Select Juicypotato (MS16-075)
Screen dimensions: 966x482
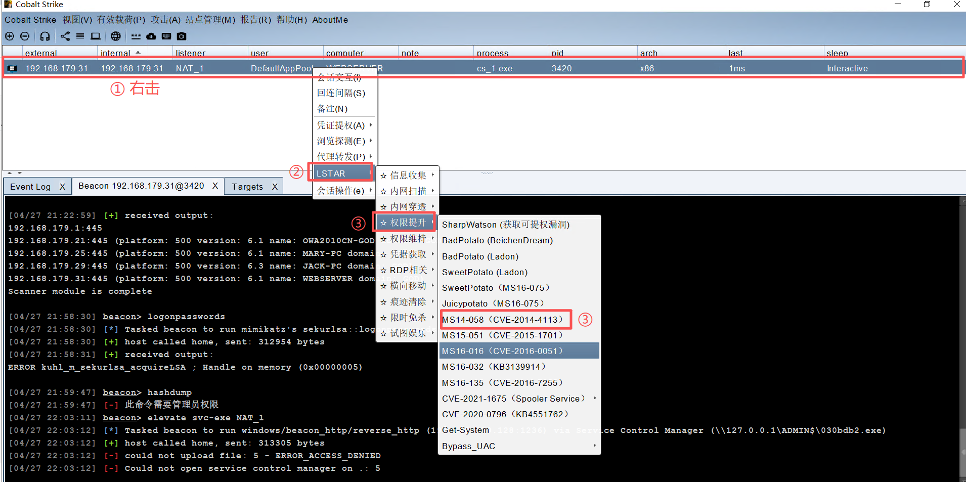(x=519, y=303)
